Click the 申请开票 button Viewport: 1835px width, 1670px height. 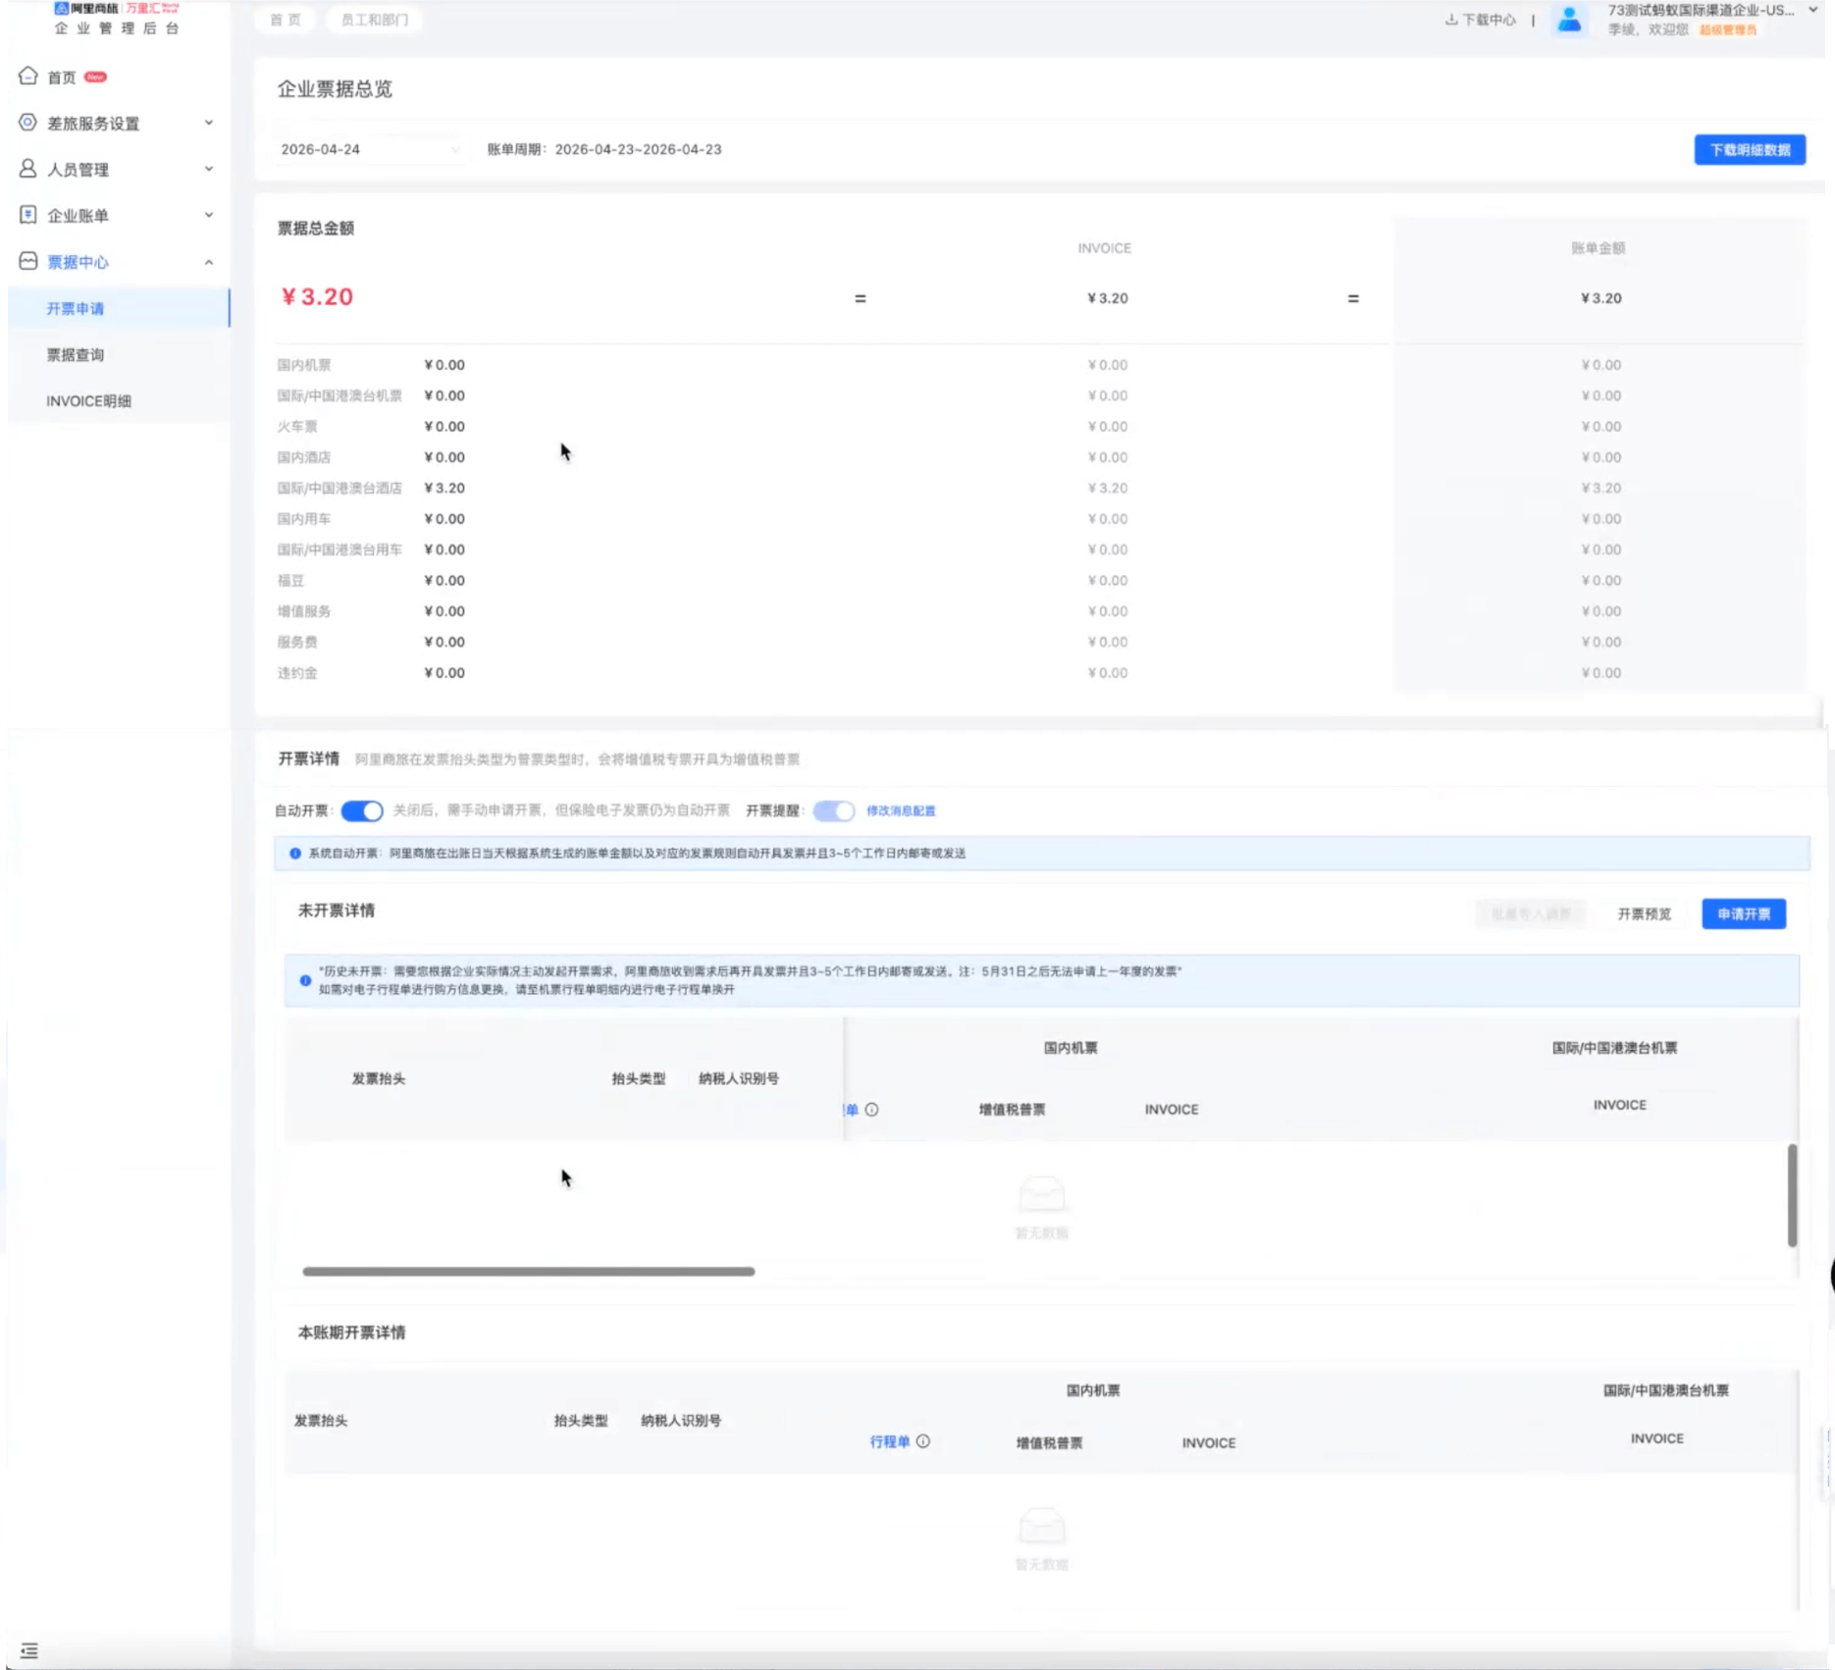point(1743,913)
